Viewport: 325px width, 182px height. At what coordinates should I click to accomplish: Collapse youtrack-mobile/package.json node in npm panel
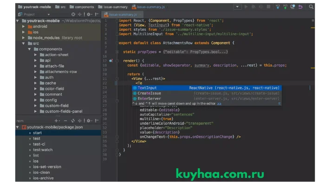click(18, 127)
